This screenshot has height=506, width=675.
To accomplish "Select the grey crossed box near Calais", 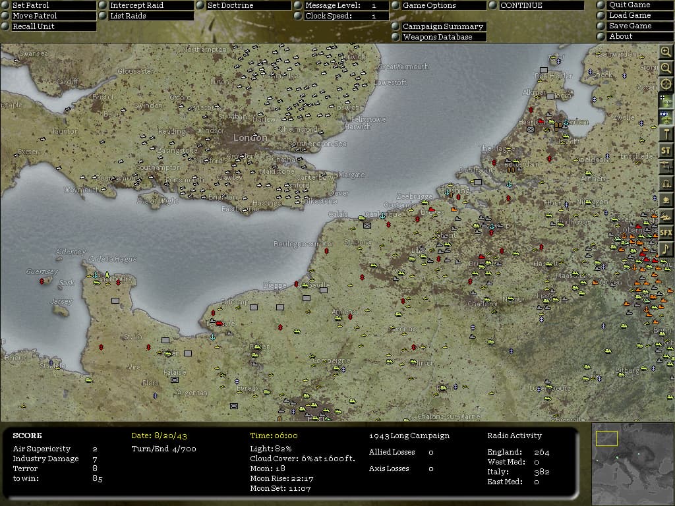I will pyautogui.click(x=367, y=225).
